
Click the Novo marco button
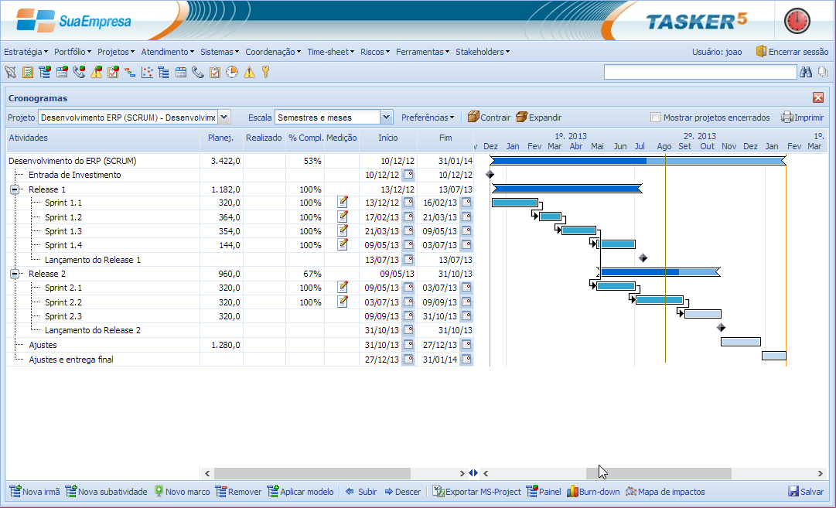[x=182, y=492]
